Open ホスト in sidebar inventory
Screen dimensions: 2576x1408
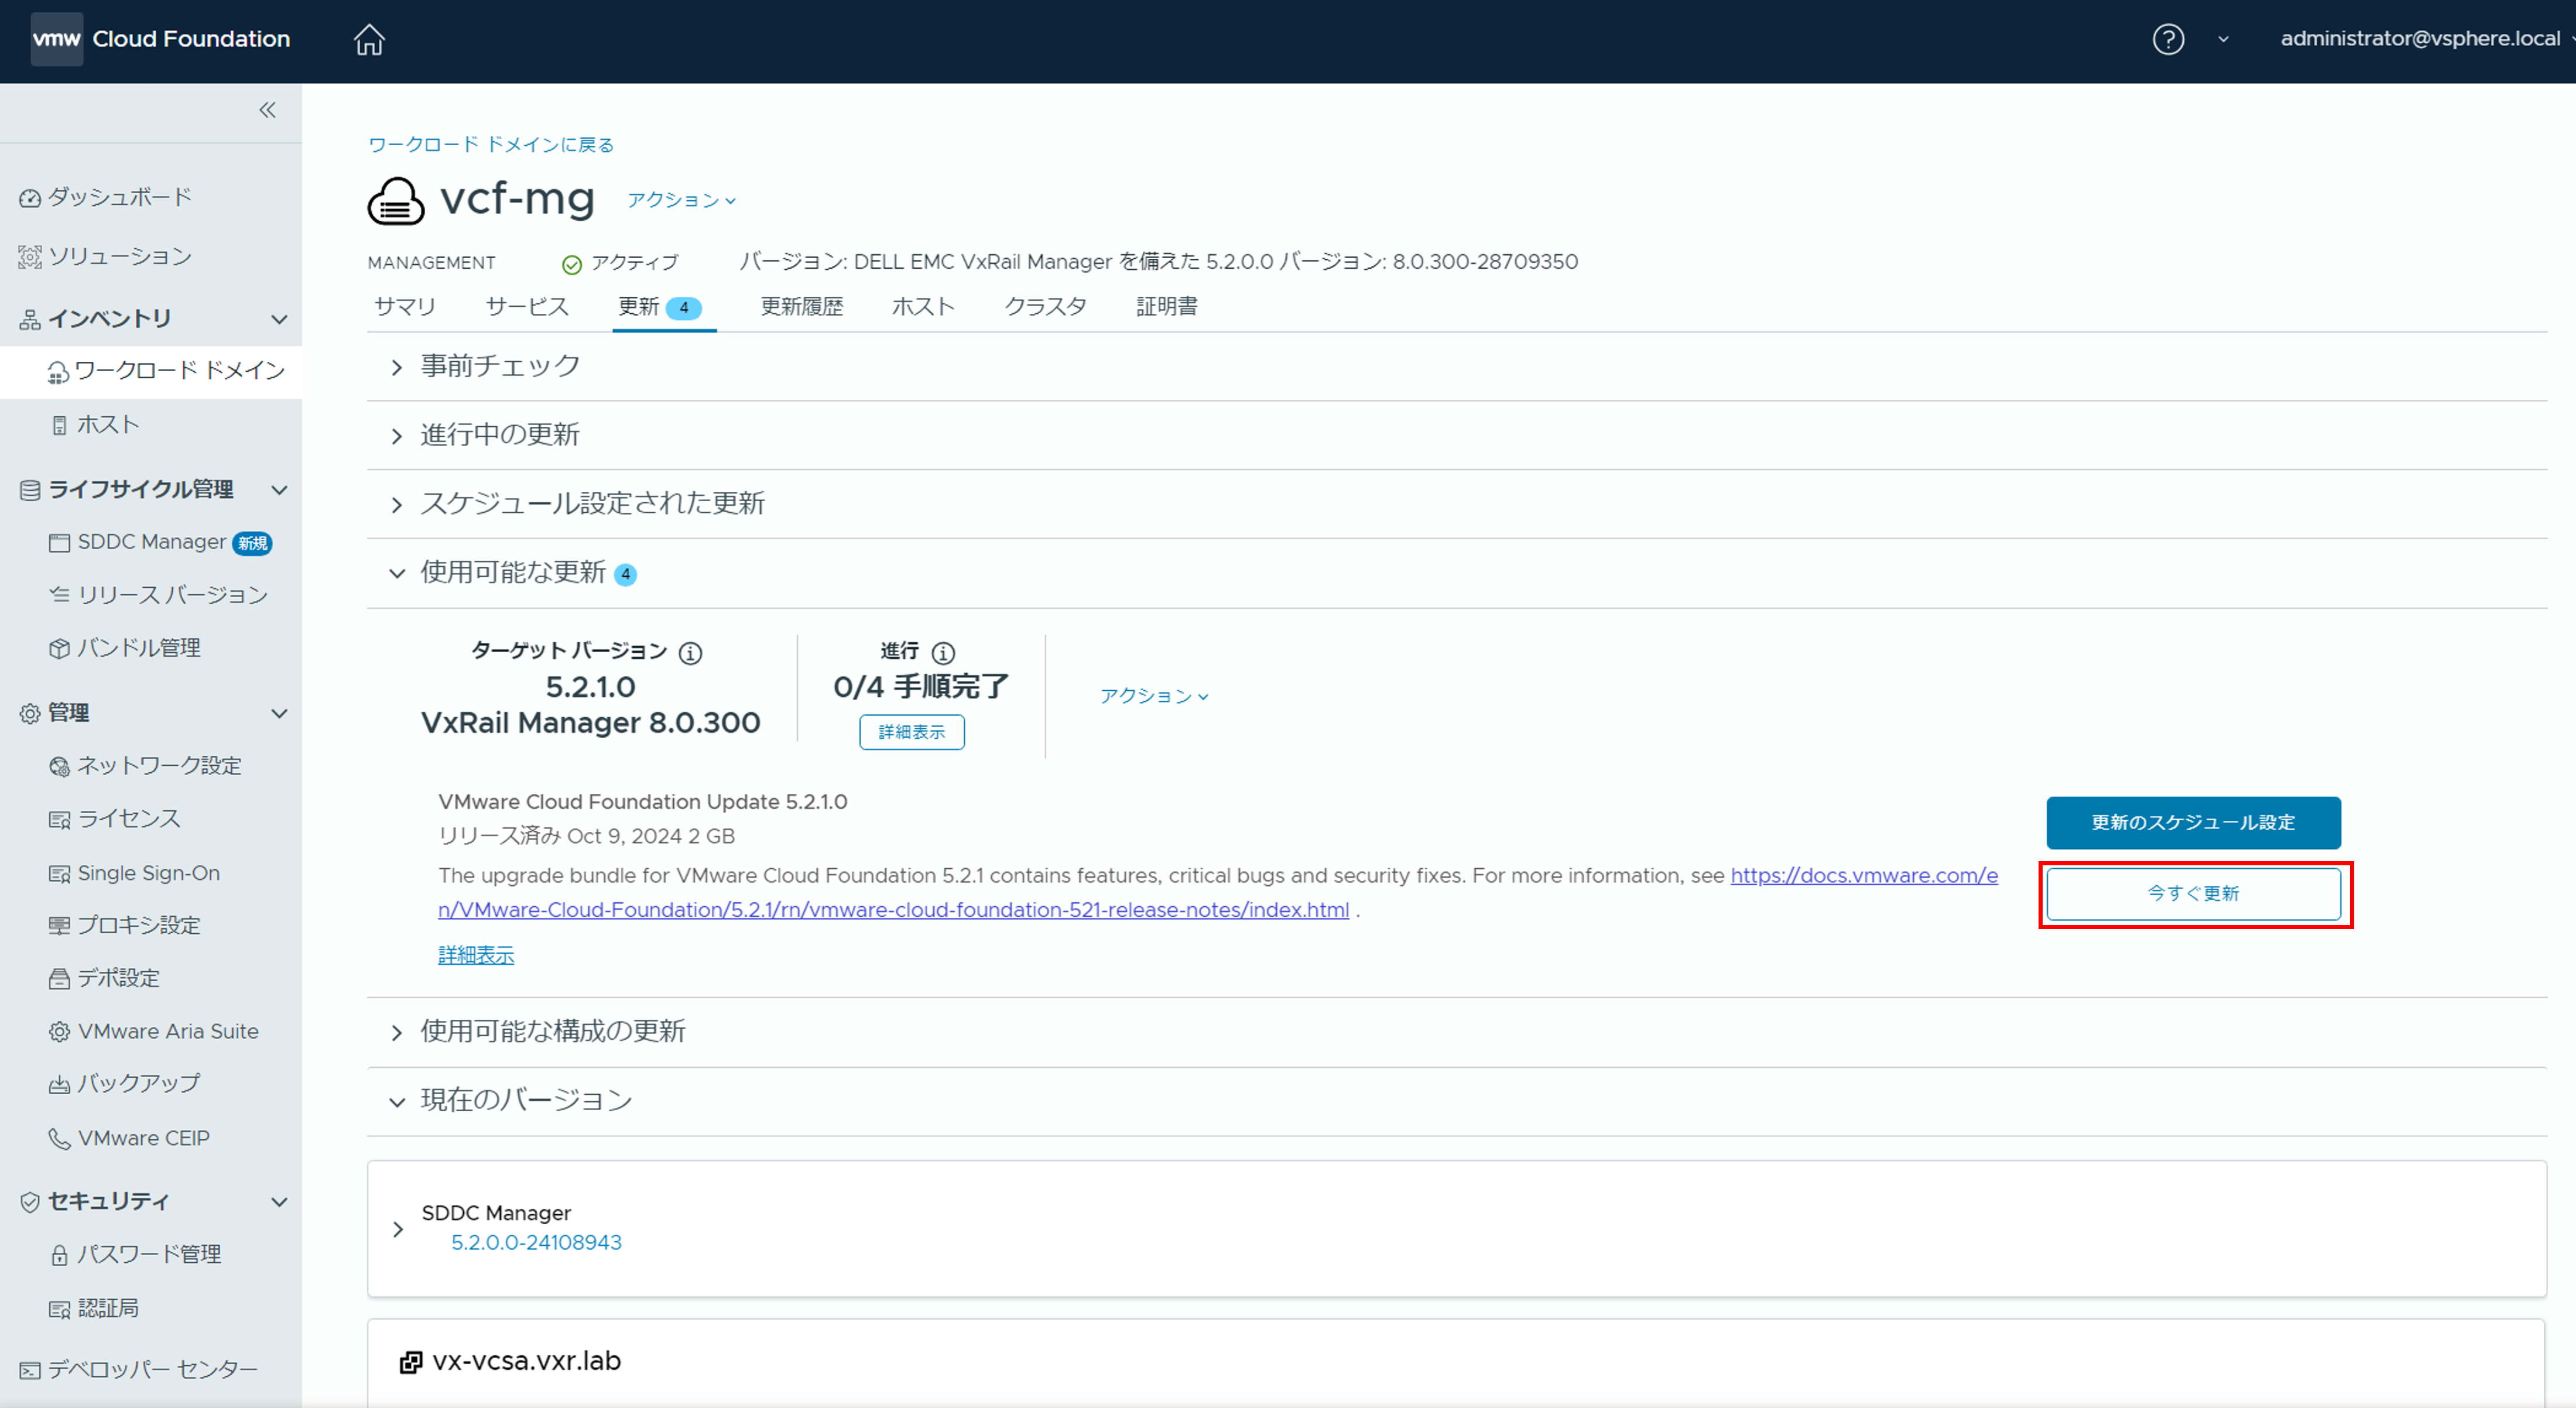tap(95, 424)
